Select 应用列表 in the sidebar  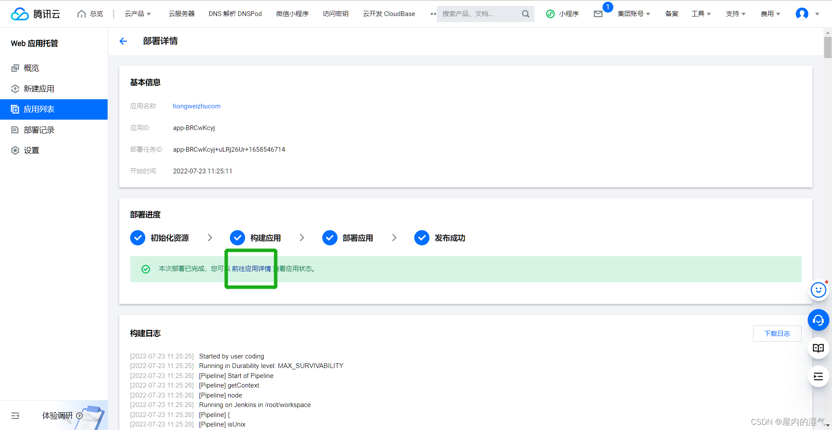[x=54, y=109]
